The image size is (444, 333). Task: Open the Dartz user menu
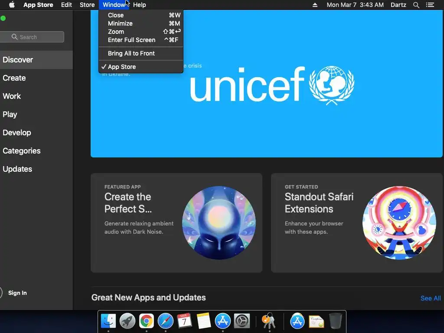point(398,5)
